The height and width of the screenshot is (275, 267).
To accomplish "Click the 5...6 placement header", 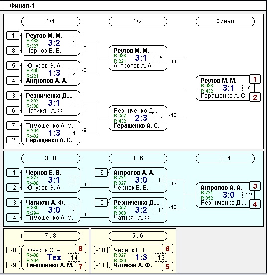I will coord(138,236).
